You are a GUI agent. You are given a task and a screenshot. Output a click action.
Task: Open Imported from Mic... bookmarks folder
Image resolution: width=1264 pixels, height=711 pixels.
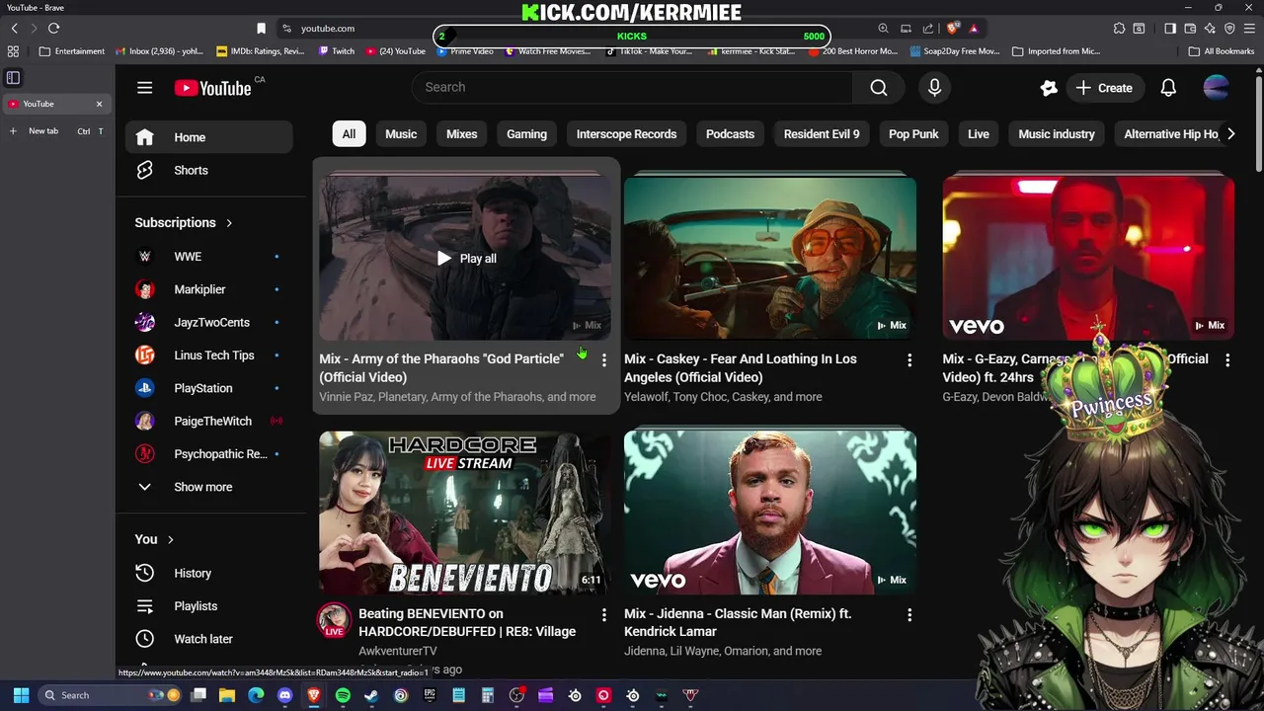click(1056, 51)
